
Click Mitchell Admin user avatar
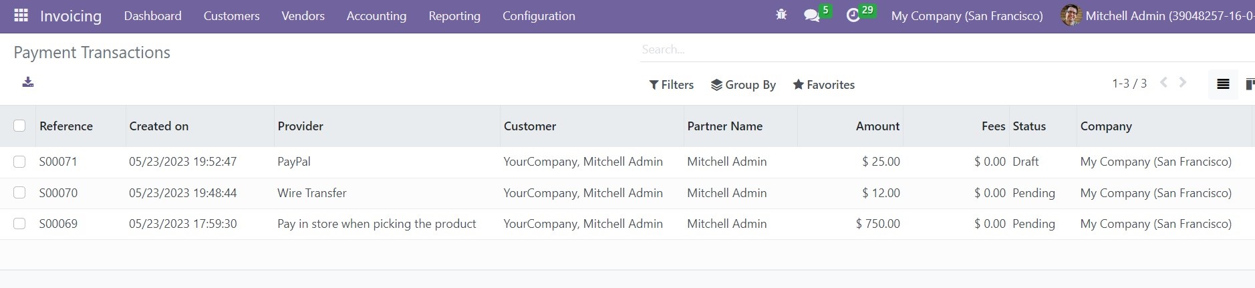click(x=1071, y=15)
